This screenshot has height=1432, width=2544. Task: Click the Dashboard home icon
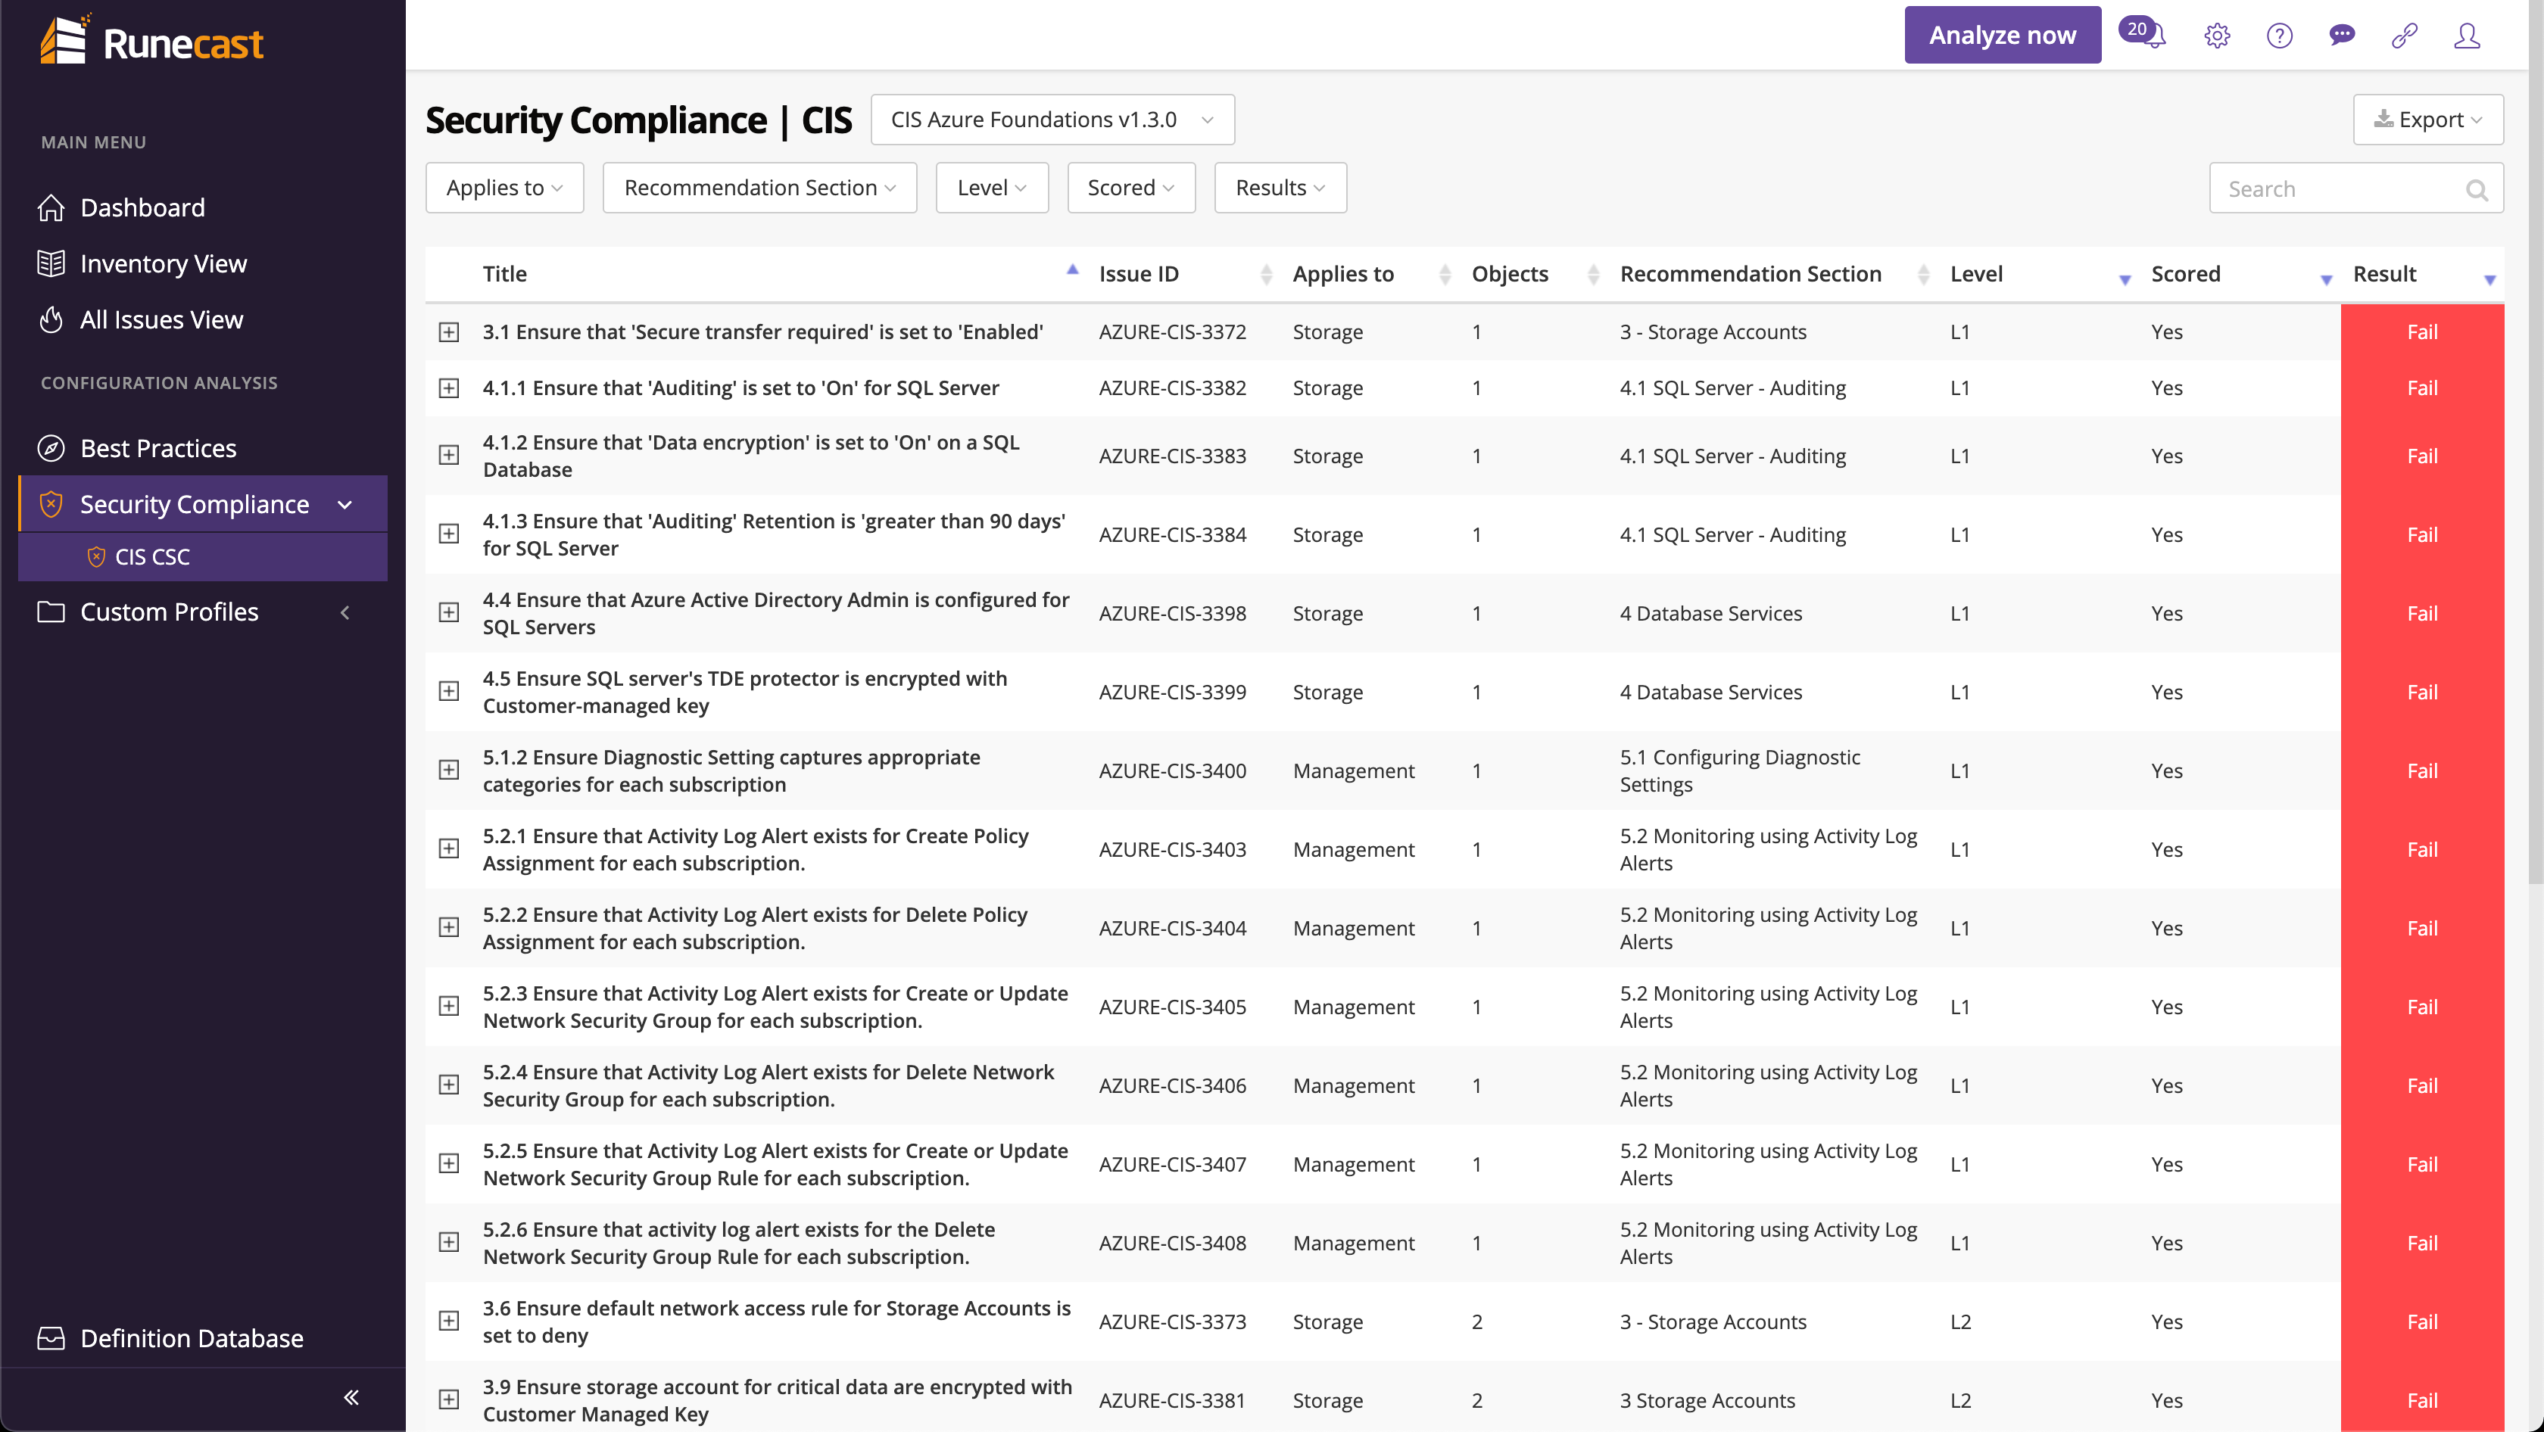point(51,207)
